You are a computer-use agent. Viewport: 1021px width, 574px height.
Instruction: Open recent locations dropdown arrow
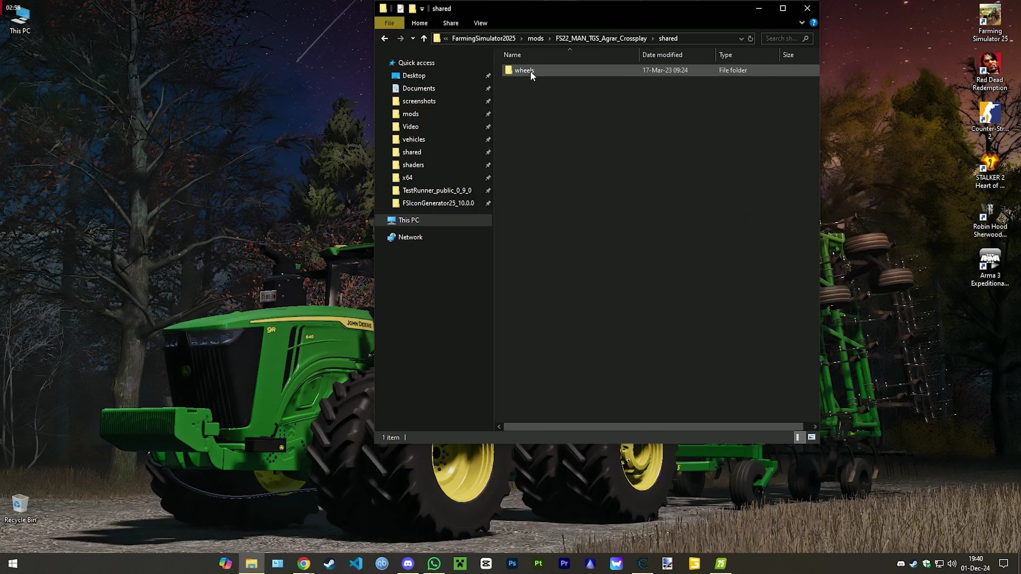coord(413,38)
